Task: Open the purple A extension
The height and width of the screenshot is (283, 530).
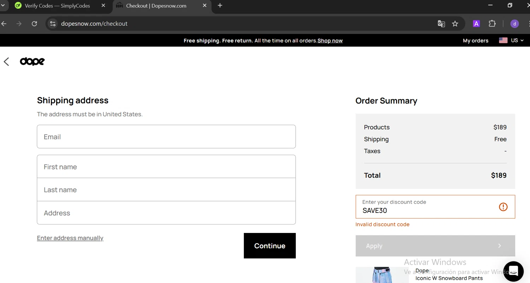Action: click(x=476, y=24)
